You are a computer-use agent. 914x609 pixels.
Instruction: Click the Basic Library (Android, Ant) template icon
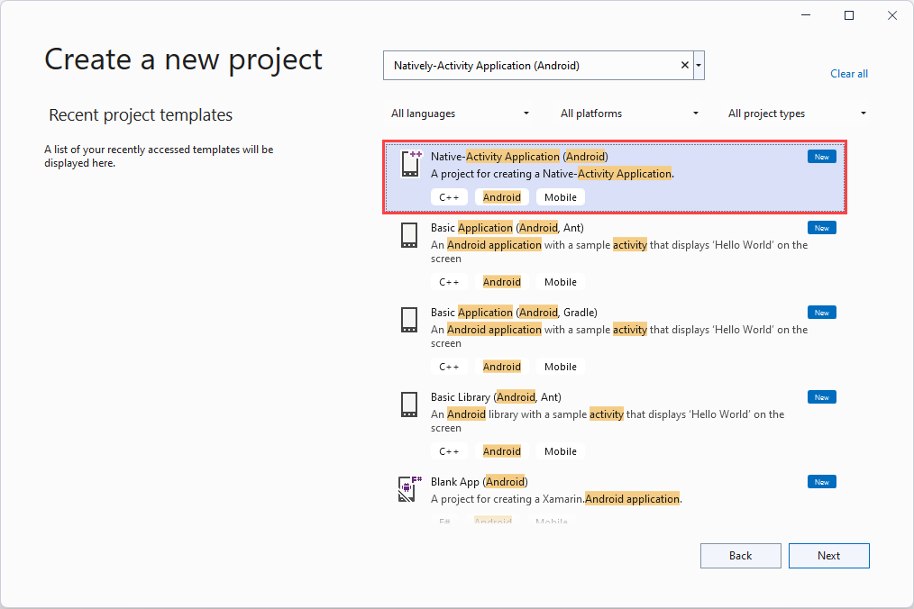409,404
